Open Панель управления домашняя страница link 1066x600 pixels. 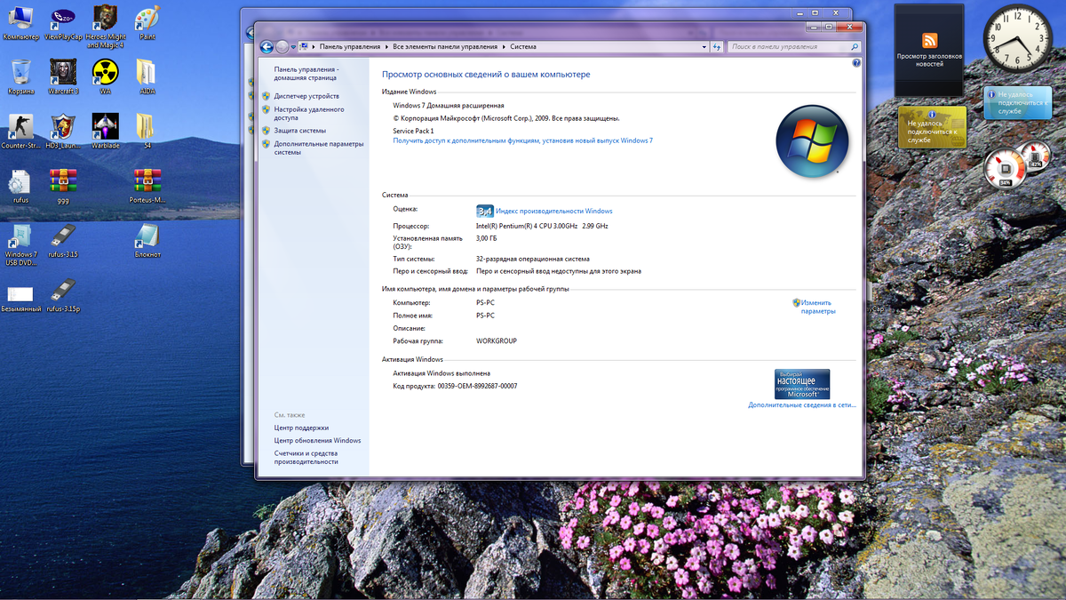[306, 73]
